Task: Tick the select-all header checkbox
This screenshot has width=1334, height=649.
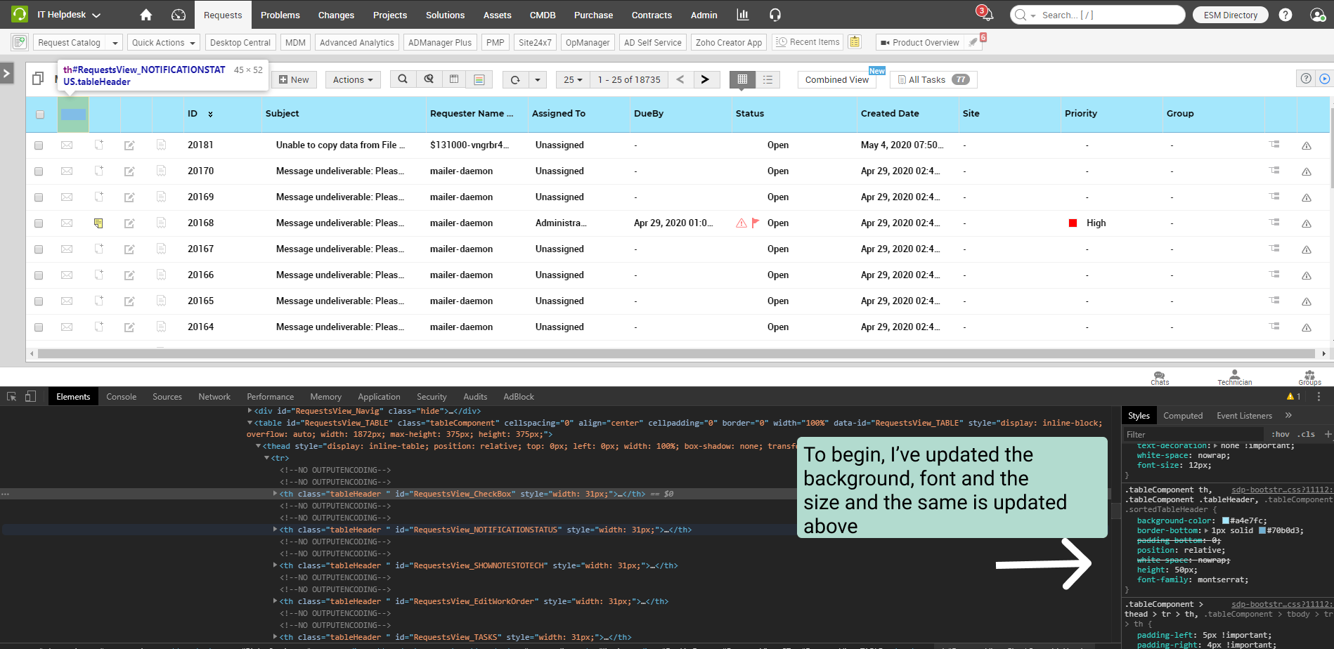Action: click(40, 114)
